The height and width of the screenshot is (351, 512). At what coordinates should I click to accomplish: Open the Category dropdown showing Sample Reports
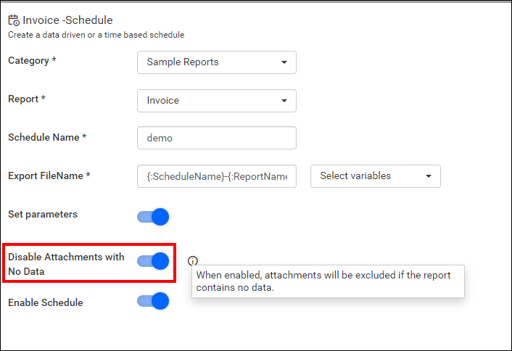217,62
